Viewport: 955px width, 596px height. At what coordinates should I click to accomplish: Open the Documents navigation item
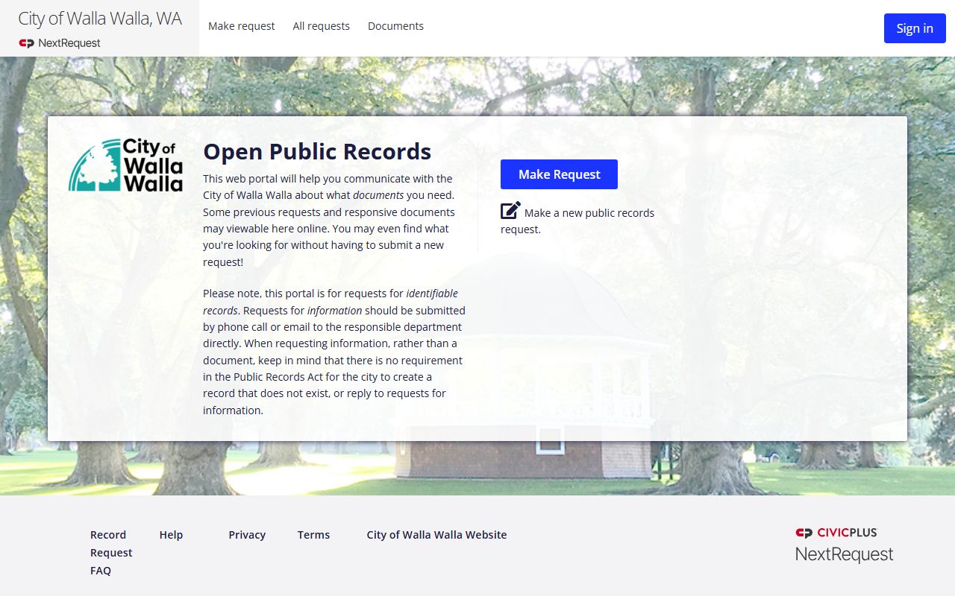pyautogui.click(x=395, y=26)
